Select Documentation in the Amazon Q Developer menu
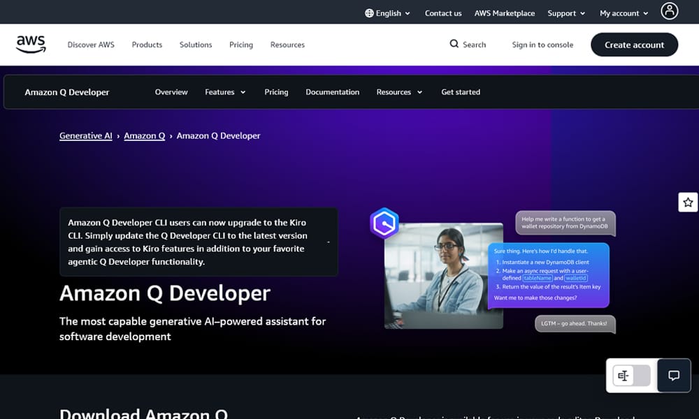This screenshot has width=699, height=419. click(333, 91)
